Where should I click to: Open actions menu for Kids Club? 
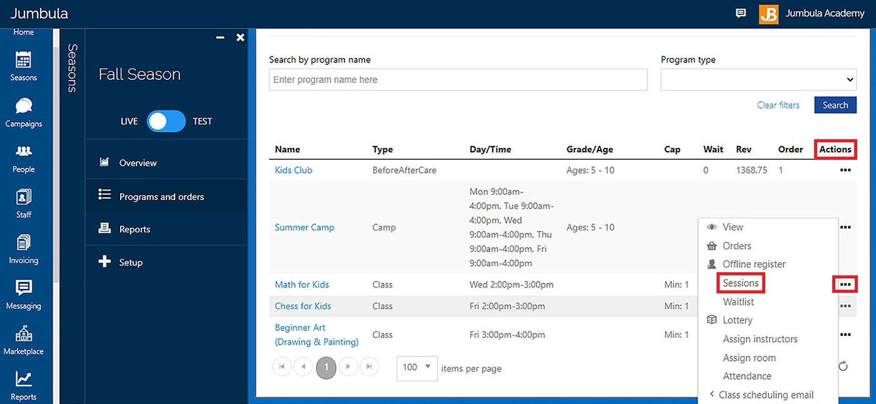coord(845,170)
